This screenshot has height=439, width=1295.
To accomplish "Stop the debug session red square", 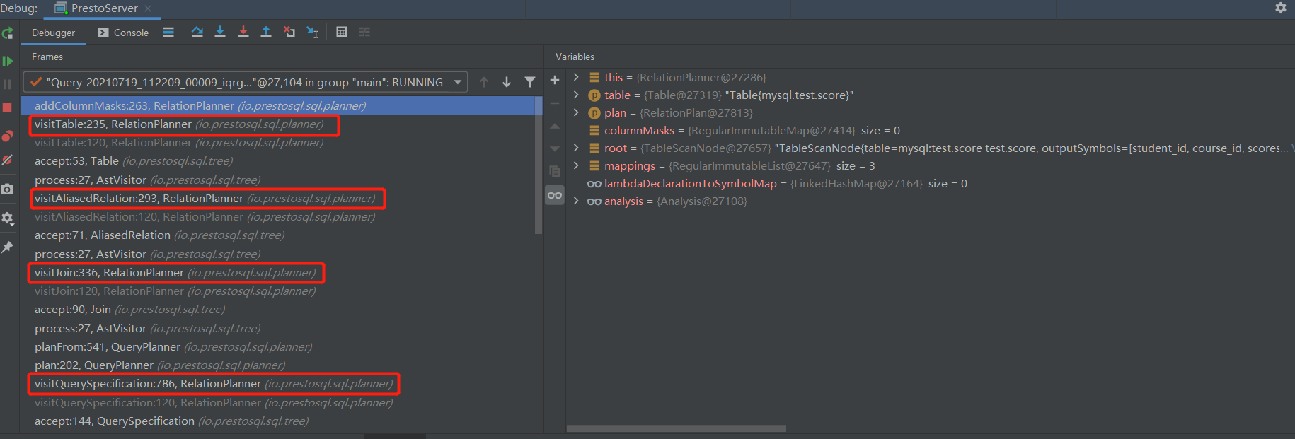I will click(x=7, y=107).
